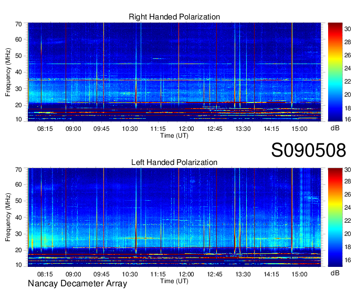
Task: Click 12:00 time tick on the Left Handed plot
Action: tap(186, 274)
